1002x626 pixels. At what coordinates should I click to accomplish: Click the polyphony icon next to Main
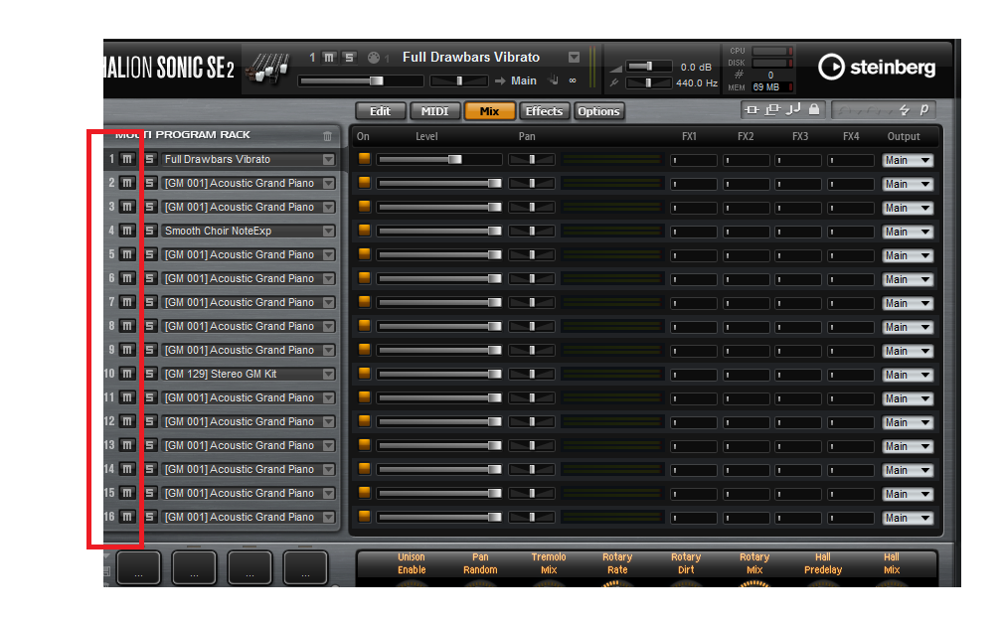pos(554,80)
